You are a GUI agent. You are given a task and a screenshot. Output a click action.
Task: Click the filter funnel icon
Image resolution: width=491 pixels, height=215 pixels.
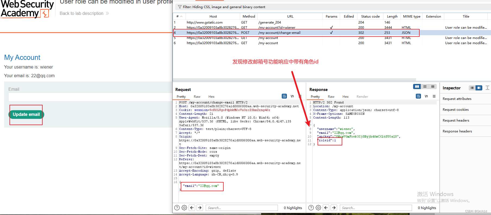coord(180,7)
